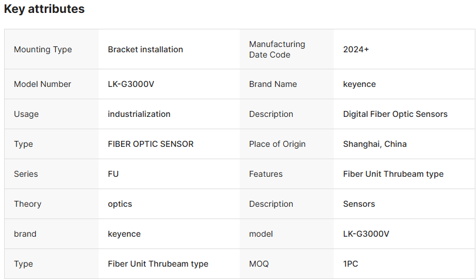Select the industrialization usage value

(x=139, y=114)
